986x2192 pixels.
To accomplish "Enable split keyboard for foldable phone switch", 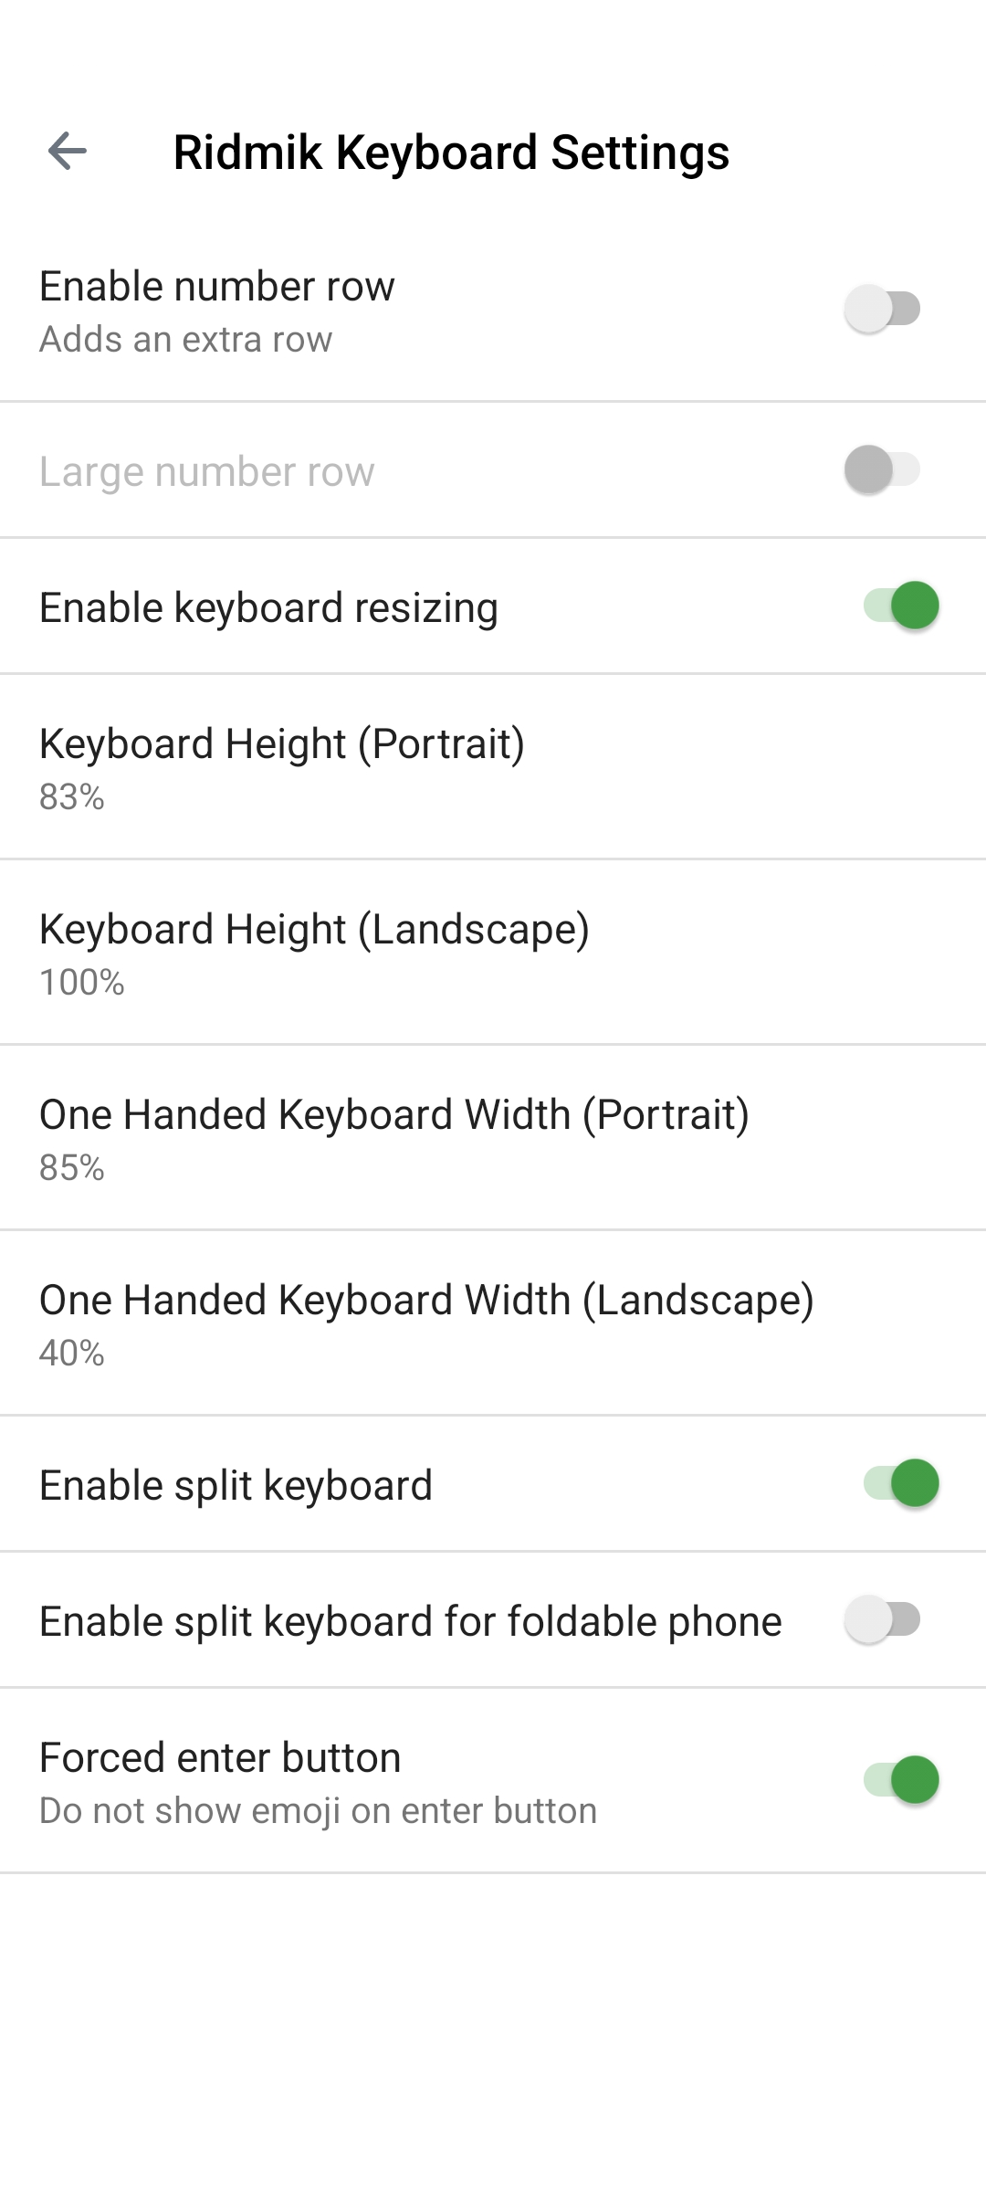I will point(882,1619).
